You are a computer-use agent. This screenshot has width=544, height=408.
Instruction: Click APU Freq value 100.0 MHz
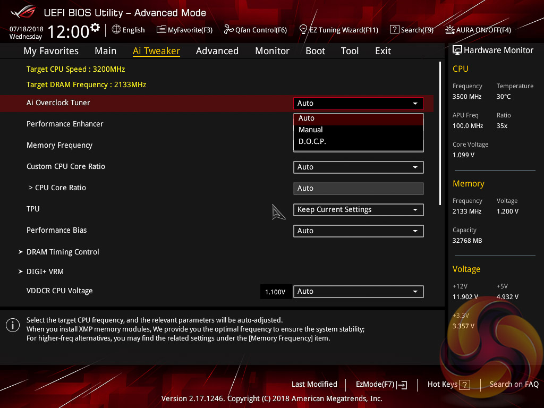coord(467,125)
